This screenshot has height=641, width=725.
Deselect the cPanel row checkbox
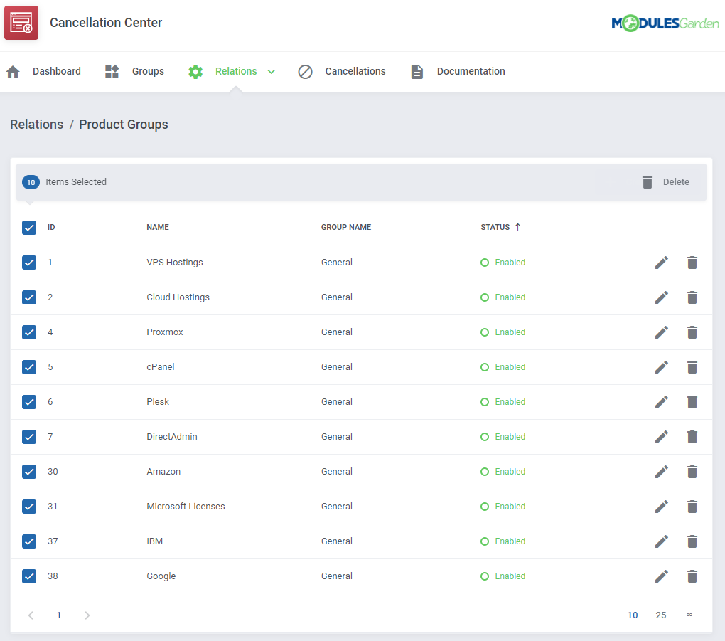click(x=29, y=367)
